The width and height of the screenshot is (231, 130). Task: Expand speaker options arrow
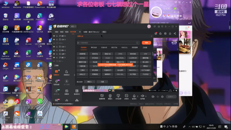click(146, 96)
